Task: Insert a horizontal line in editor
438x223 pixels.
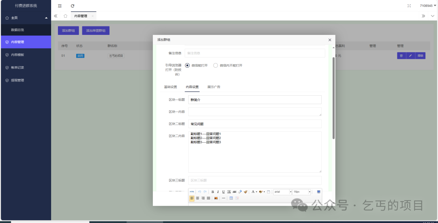Action: [223, 198]
